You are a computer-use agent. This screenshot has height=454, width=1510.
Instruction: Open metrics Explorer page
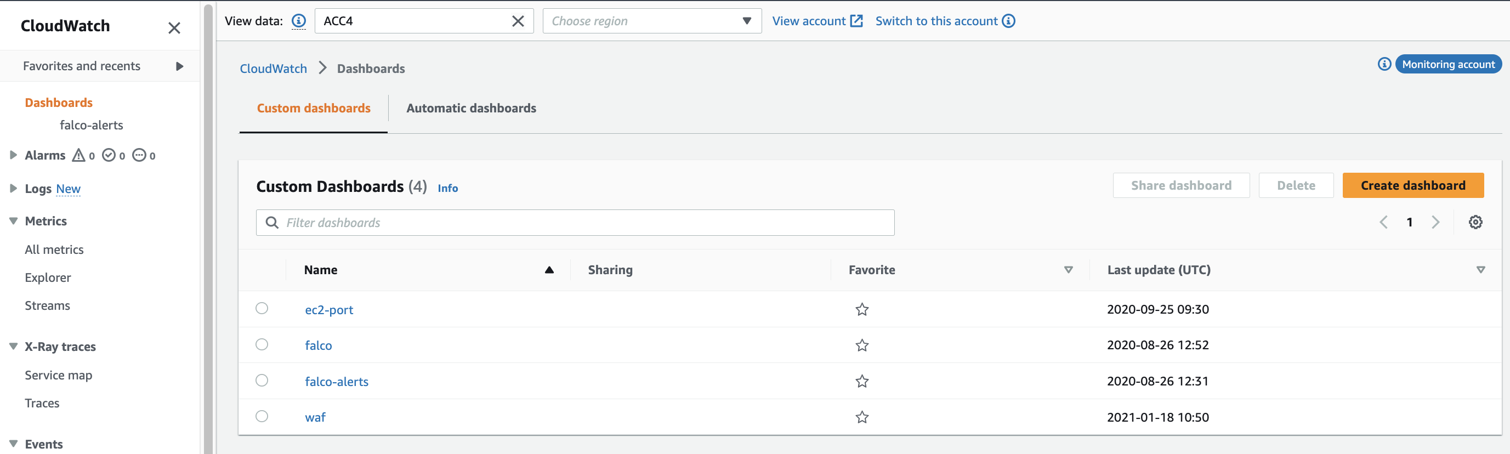(x=48, y=277)
